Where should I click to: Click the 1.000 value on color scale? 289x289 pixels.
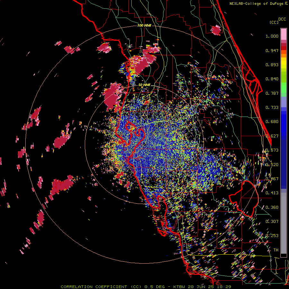pos(272,36)
